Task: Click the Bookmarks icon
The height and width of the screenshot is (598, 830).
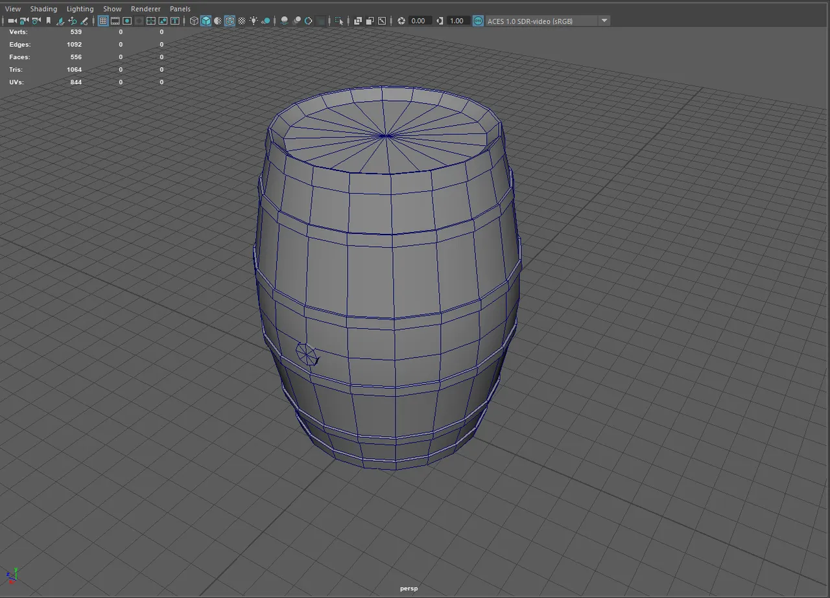Action: [x=49, y=21]
